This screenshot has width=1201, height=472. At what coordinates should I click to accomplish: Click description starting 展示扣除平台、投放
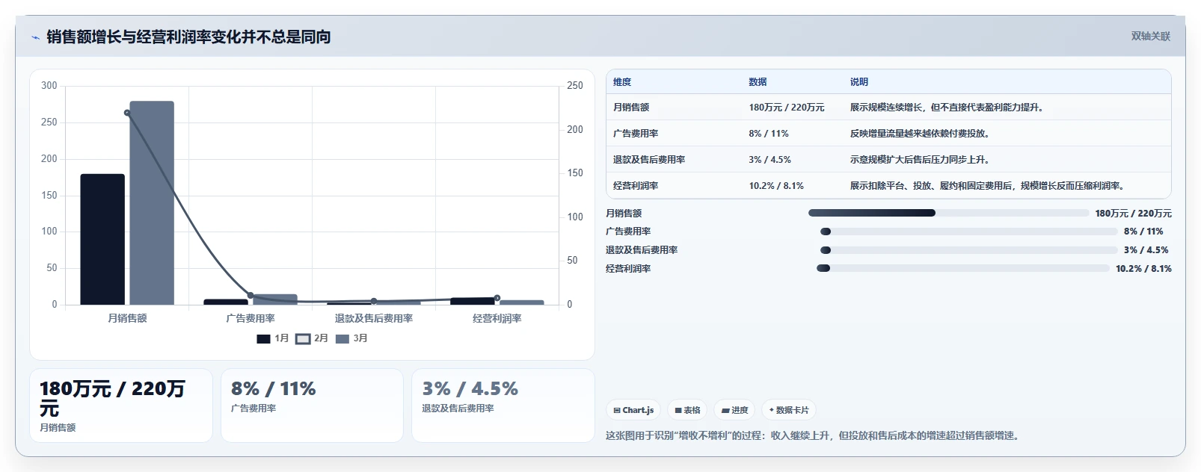click(x=987, y=186)
